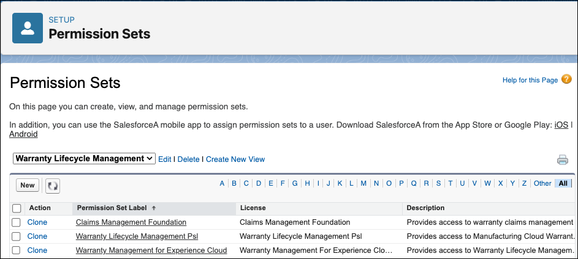
Task: Sort by Permission Set Label column
Action: 112,208
